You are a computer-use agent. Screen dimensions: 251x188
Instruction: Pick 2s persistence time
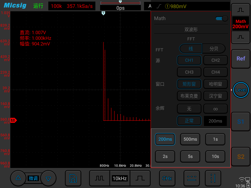pos(165,156)
